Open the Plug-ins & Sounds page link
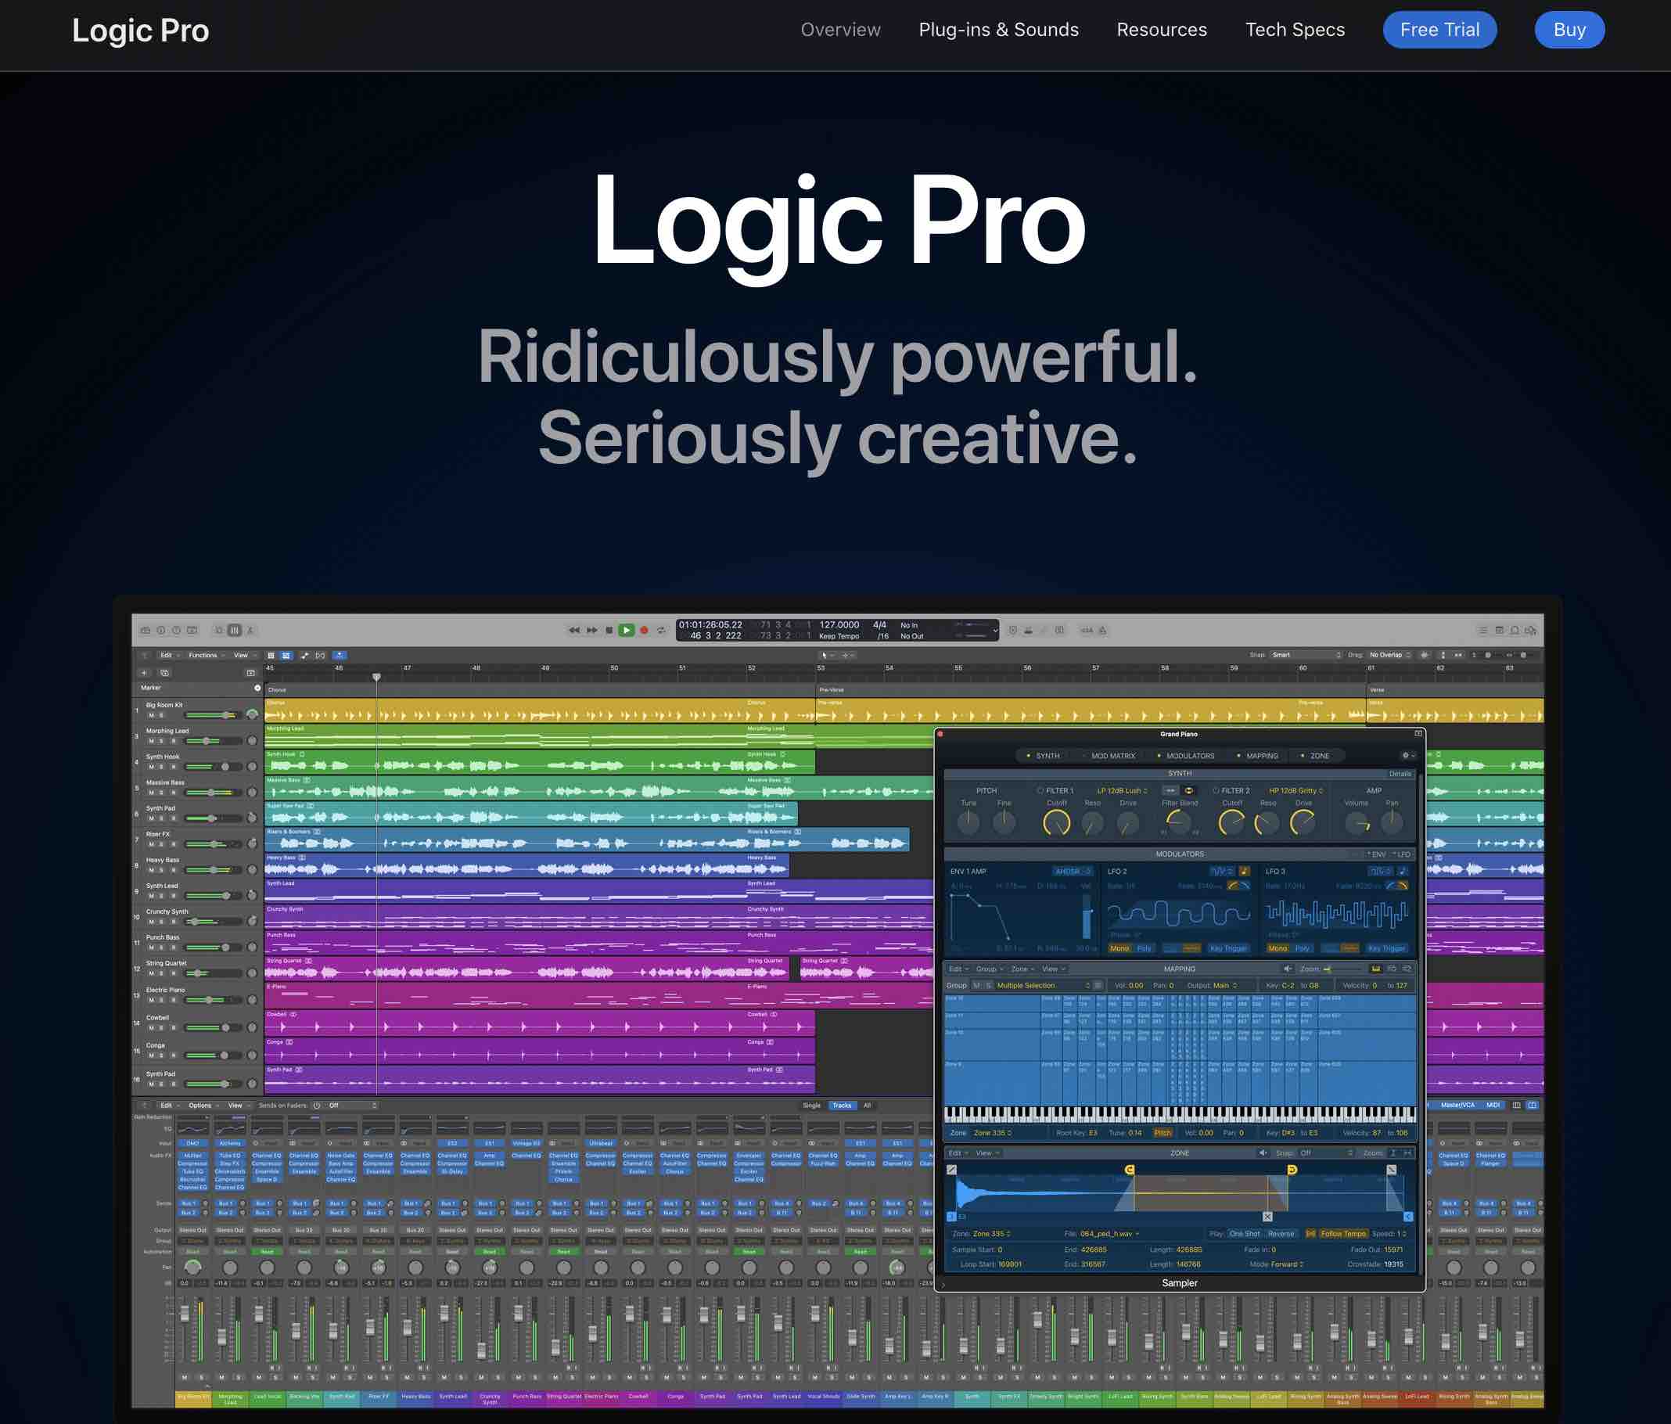 (998, 30)
